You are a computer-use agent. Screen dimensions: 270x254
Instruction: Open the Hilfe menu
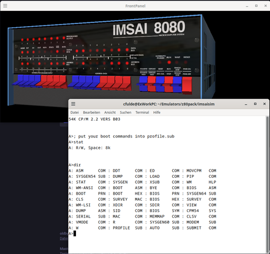[x=157, y=112]
